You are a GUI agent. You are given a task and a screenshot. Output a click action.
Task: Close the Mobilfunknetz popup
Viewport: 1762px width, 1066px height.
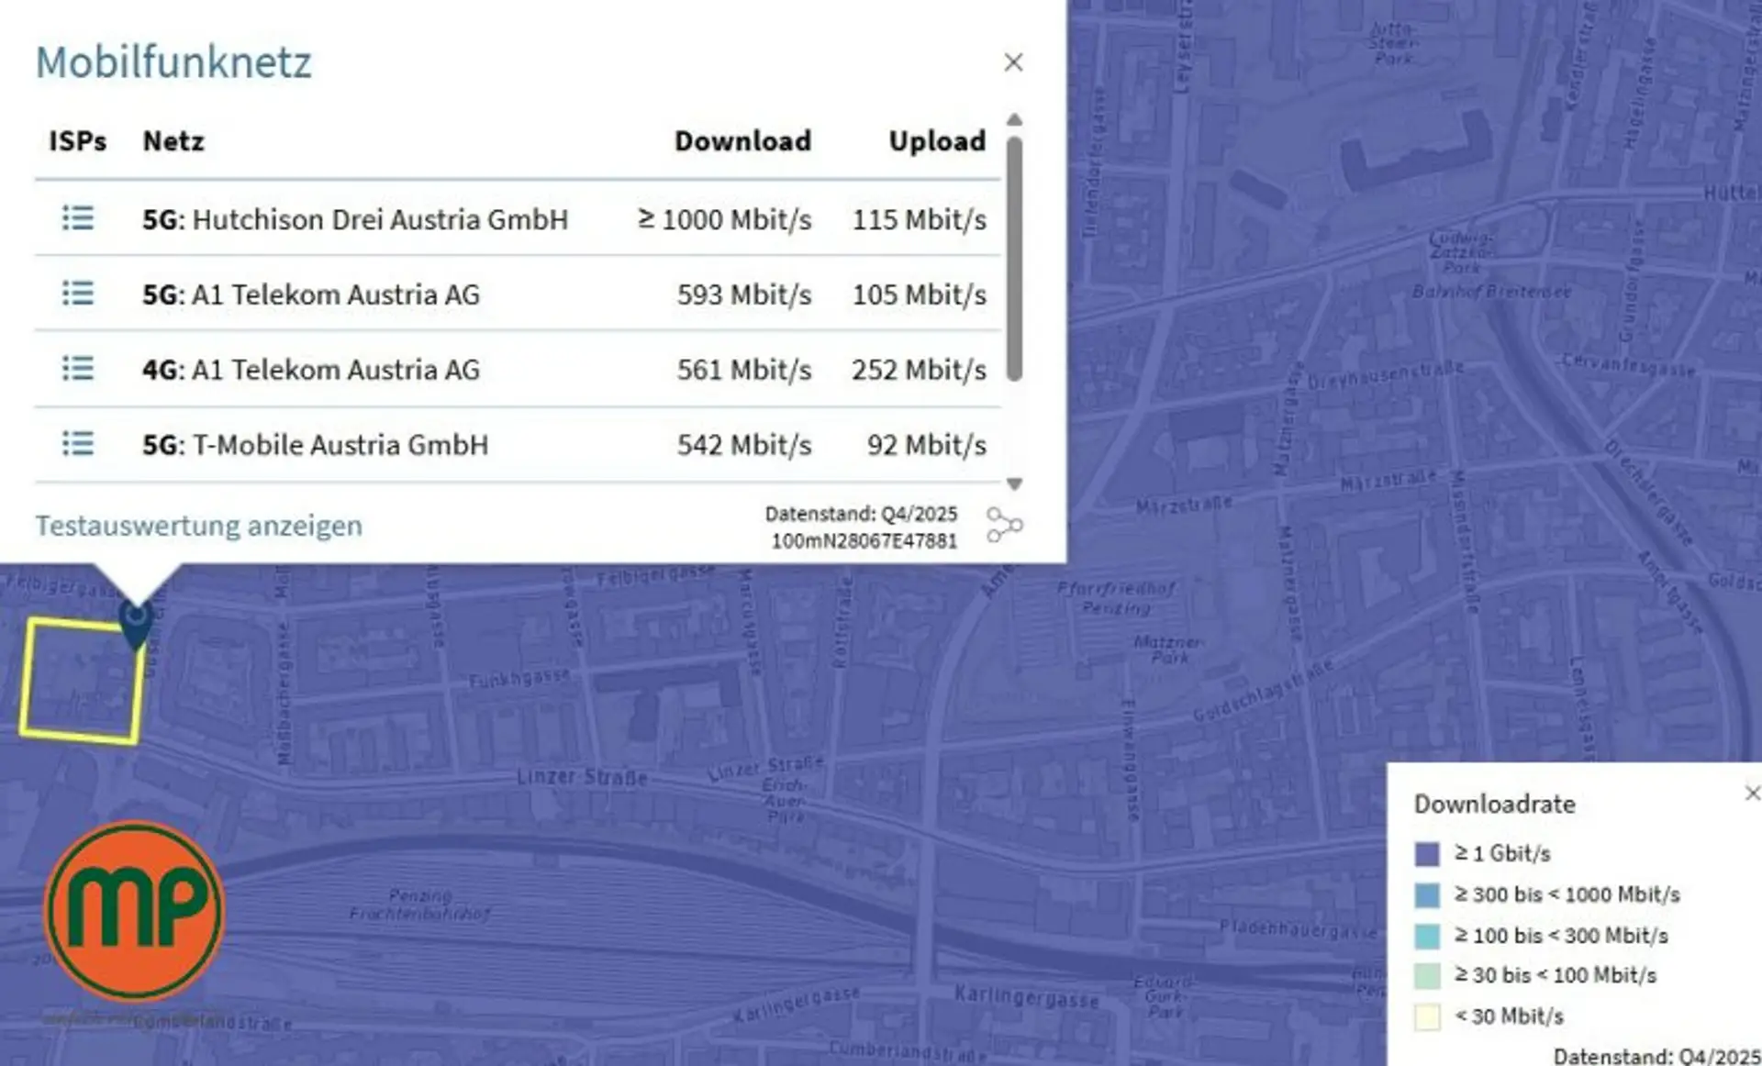[1013, 62]
